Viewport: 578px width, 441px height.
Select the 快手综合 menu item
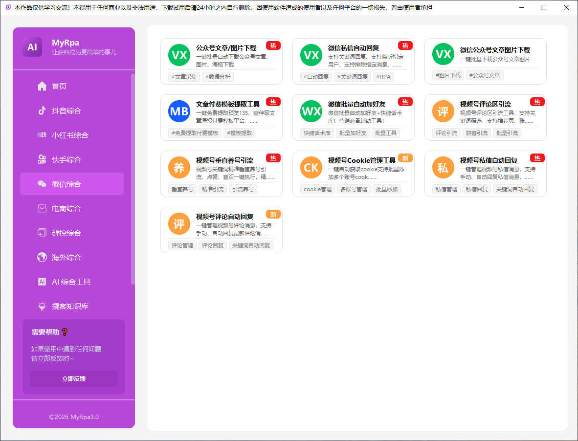click(72, 159)
